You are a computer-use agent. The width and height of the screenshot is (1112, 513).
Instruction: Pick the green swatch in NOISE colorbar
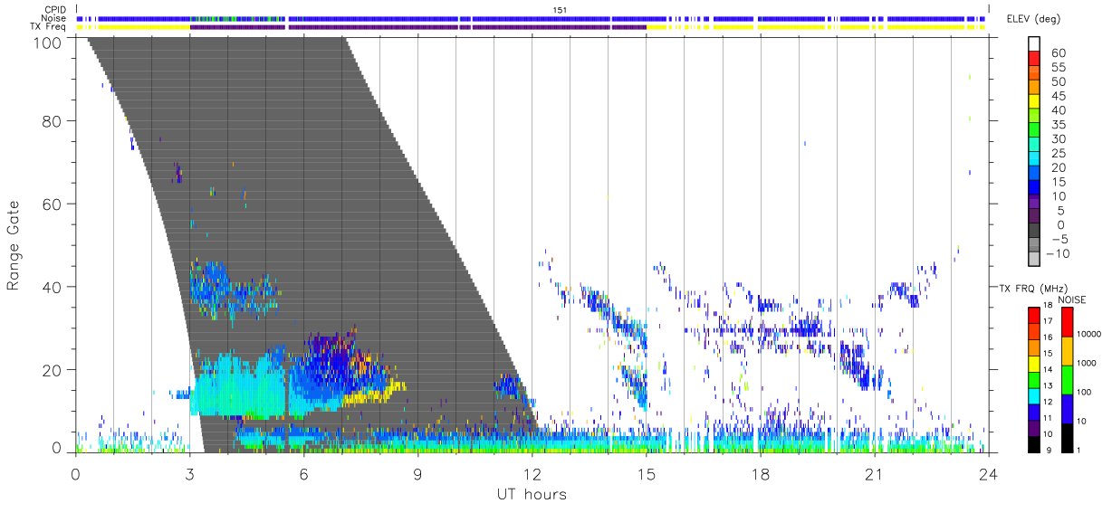(x=1067, y=379)
